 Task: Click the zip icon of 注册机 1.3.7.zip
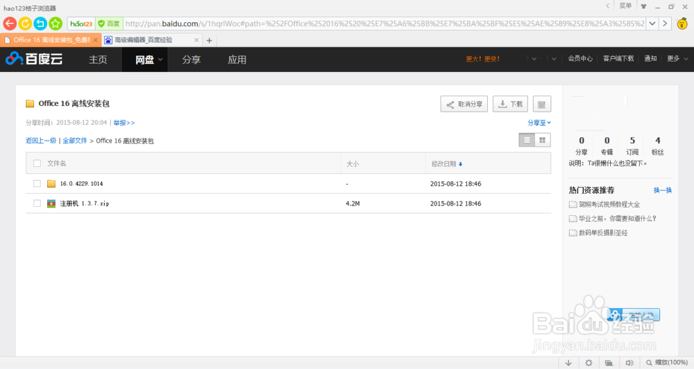(51, 204)
